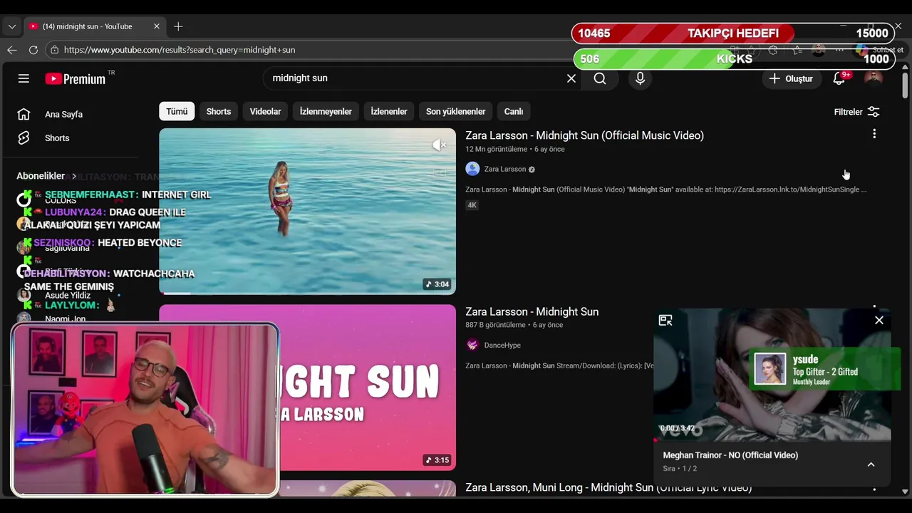
Task: Select the İzlenmeyenler filter chip
Action: [x=326, y=111]
